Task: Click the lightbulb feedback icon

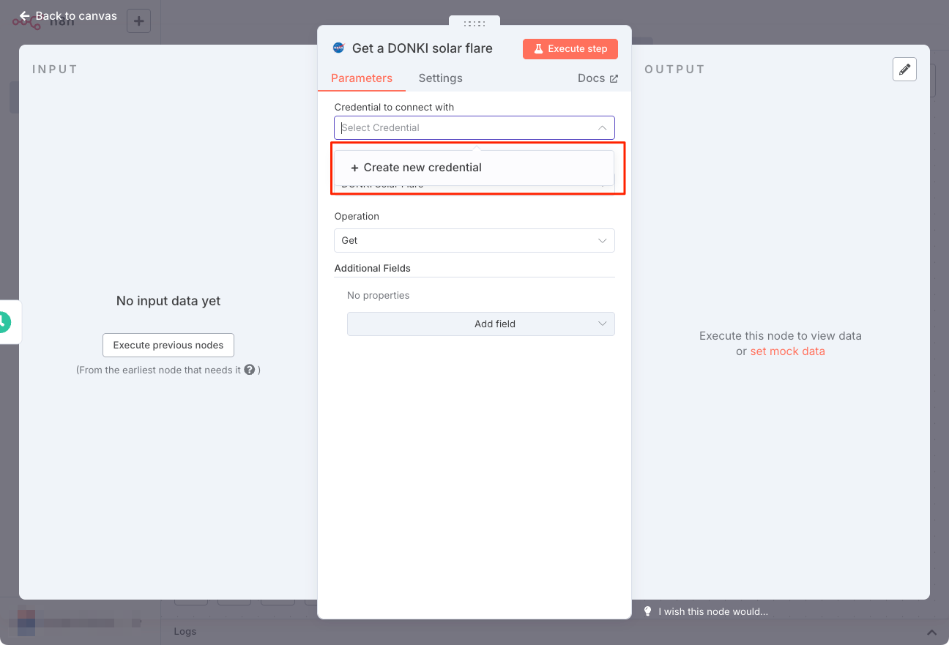Action: [x=647, y=611]
